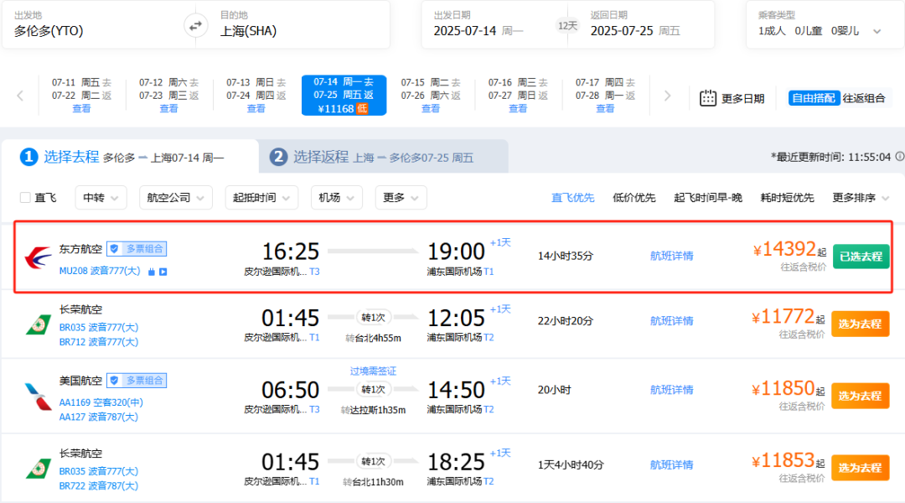Click the luggage icon beside MU208
This screenshot has width=905, height=503.
point(151,272)
